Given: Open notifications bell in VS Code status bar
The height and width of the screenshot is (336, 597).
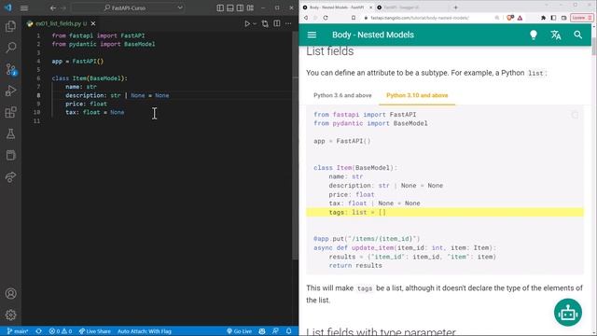Looking at the screenshot, I should pyautogui.click(x=289, y=331).
